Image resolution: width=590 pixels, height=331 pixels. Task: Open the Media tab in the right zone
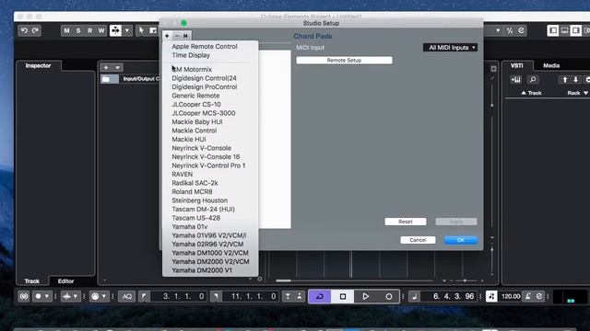tap(551, 65)
